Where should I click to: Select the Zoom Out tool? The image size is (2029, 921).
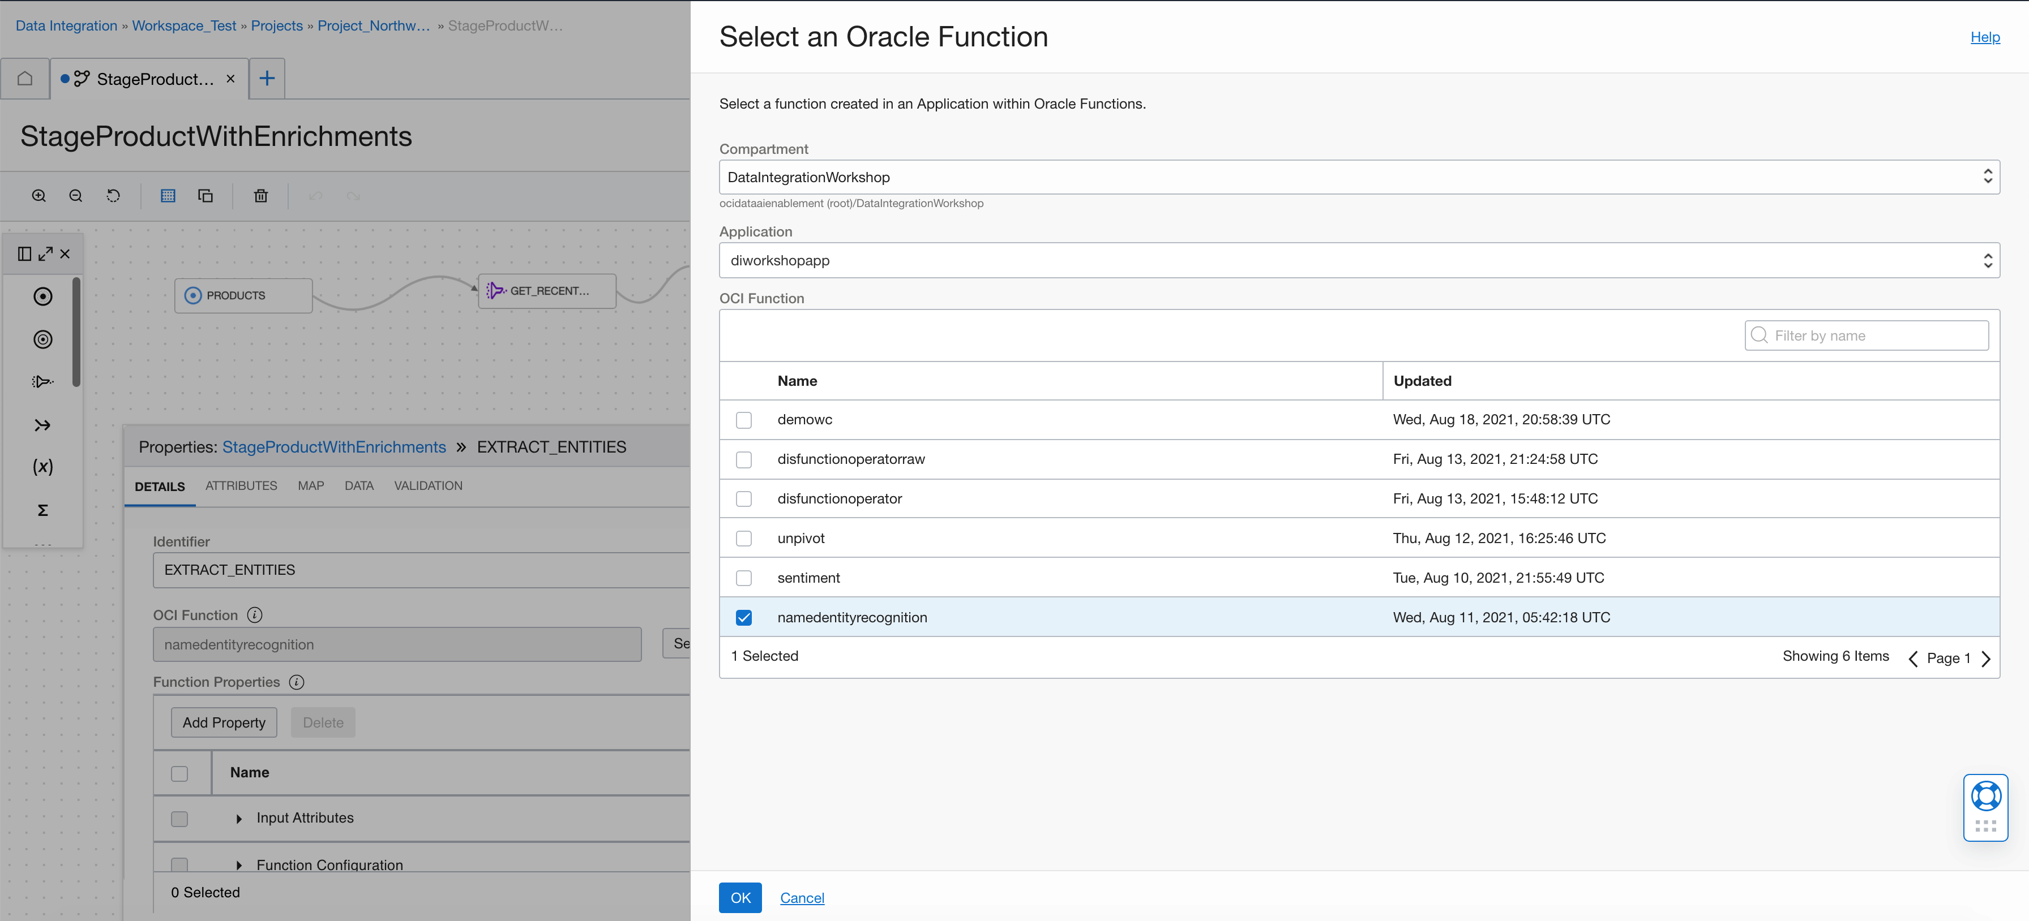tap(76, 195)
